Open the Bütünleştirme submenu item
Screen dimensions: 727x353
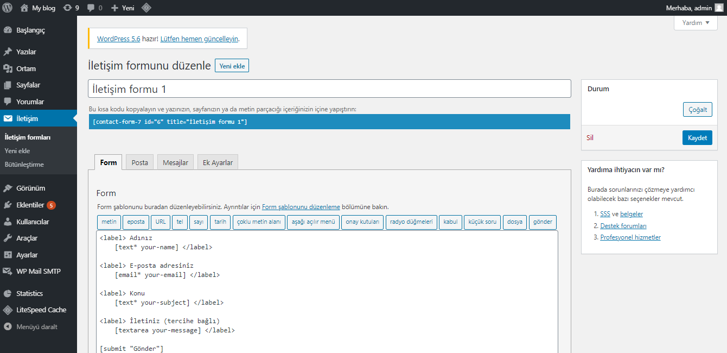[24, 164]
